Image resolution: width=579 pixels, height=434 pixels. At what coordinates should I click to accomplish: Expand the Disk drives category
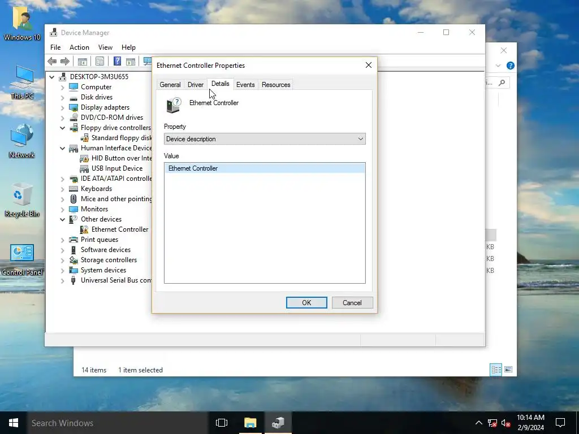62,97
